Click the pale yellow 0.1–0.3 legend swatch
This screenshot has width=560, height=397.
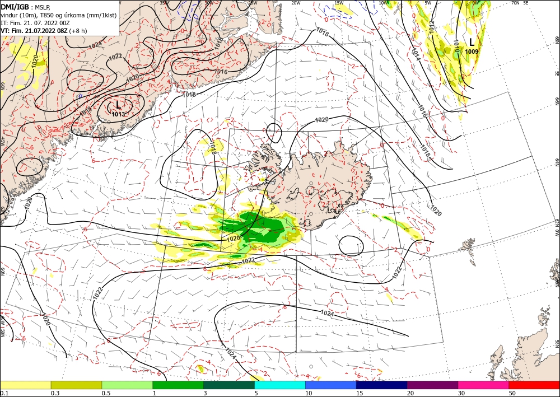pos(25,385)
